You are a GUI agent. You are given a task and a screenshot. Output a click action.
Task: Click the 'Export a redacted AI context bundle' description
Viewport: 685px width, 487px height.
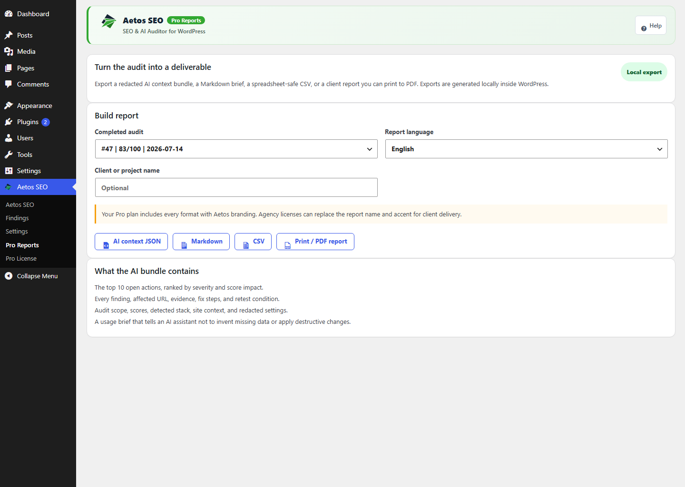tap(322, 84)
